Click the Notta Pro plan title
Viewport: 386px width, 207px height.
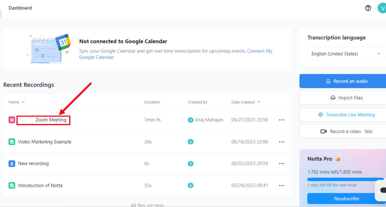point(320,159)
